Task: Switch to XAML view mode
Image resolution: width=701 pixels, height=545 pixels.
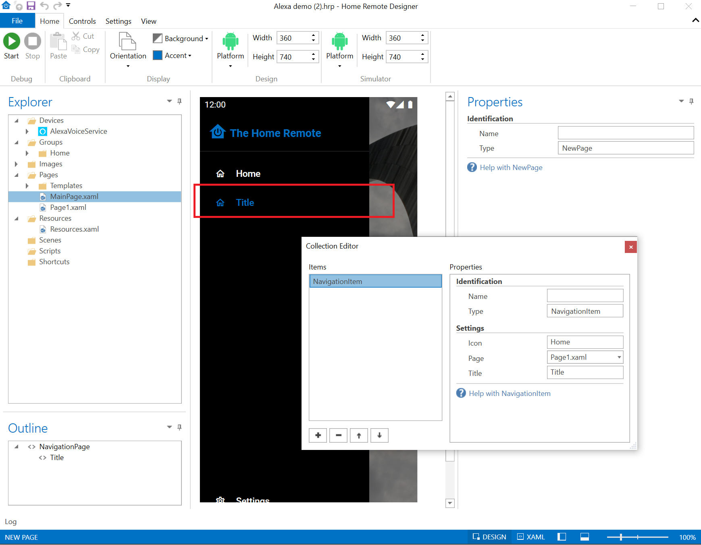Action: pyautogui.click(x=531, y=537)
